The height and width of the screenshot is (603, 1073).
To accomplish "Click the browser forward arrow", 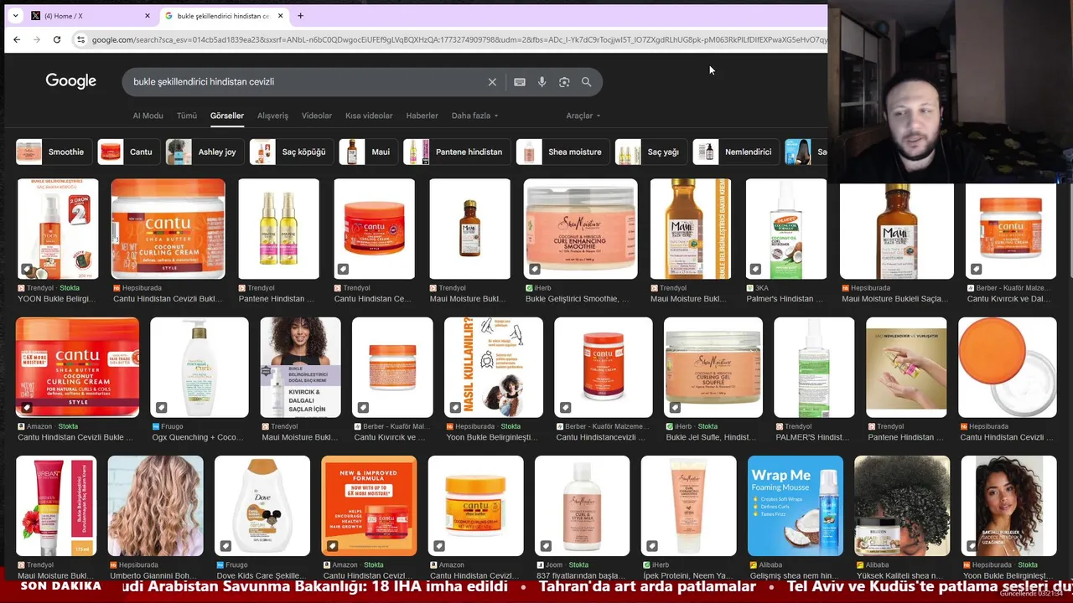I will pos(37,39).
